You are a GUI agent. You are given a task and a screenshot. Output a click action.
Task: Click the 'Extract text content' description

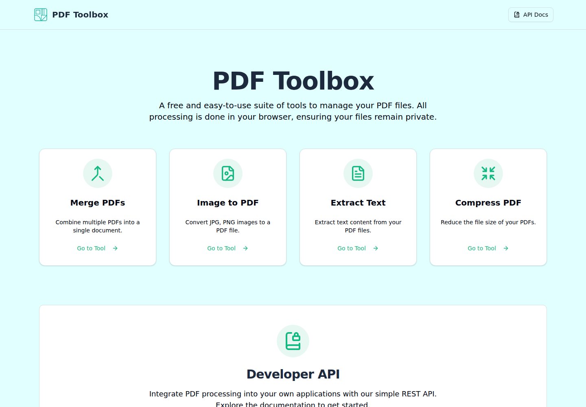point(358,226)
